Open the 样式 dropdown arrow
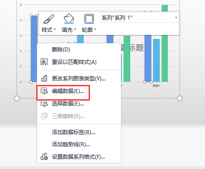205x169 pixels. point(55,29)
